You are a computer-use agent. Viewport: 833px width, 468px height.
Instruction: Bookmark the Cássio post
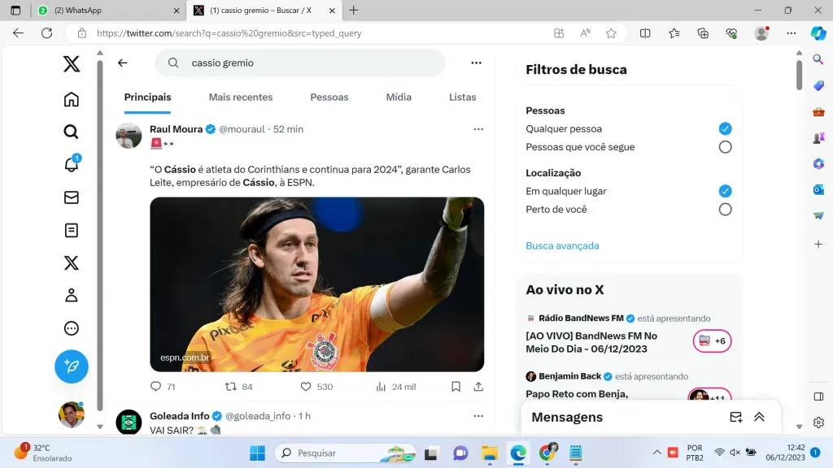tap(456, 387)
